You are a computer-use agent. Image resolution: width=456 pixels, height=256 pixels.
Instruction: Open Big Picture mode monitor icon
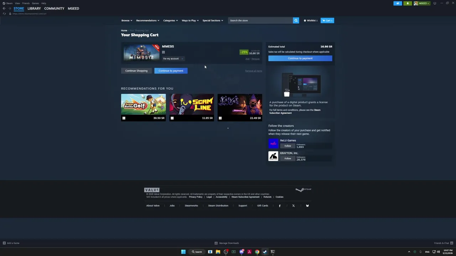pyautogui.click(x=435, y=3)
